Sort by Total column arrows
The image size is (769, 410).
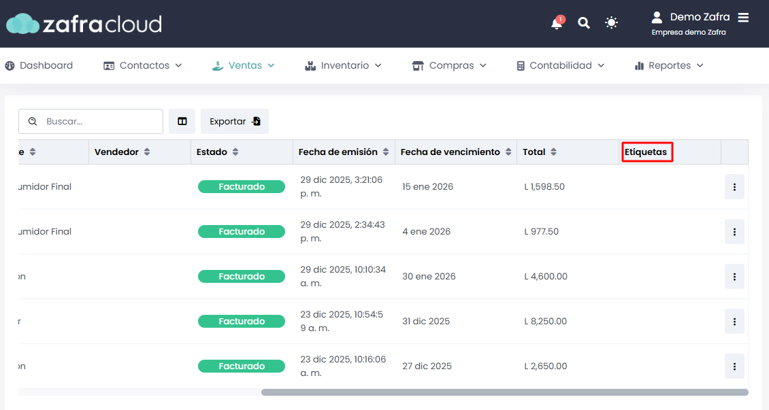[x=554, y=152]
